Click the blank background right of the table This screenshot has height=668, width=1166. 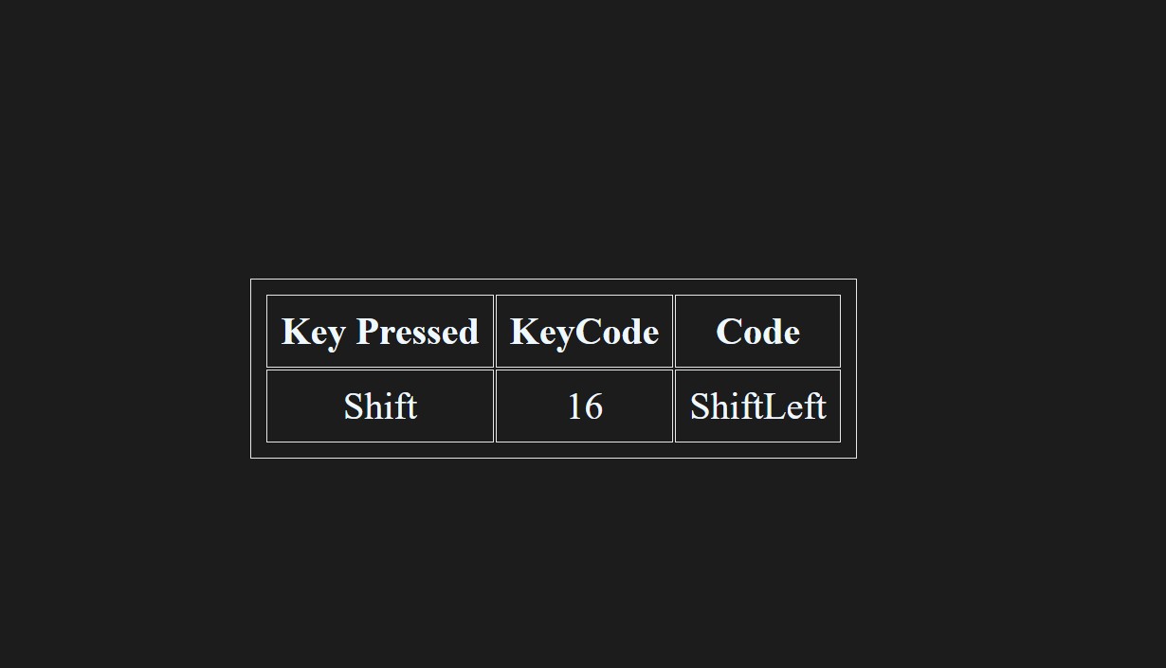[1011, 369]
